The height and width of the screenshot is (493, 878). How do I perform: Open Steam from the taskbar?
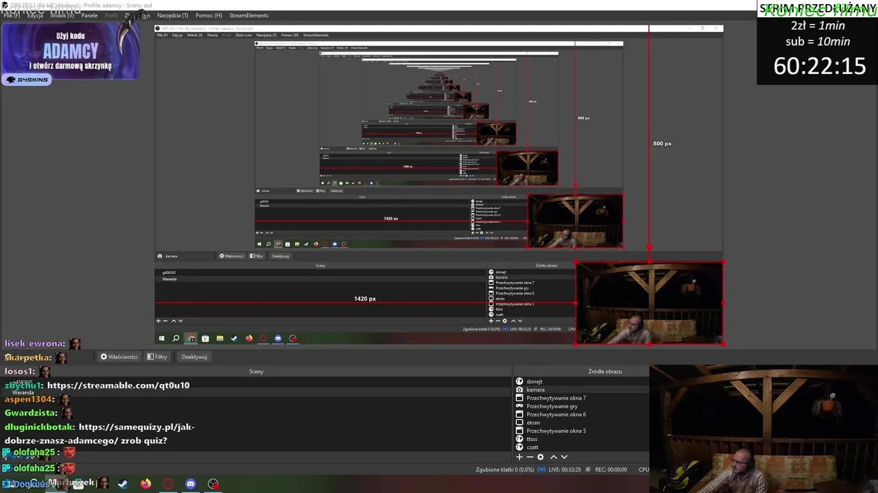123,484
